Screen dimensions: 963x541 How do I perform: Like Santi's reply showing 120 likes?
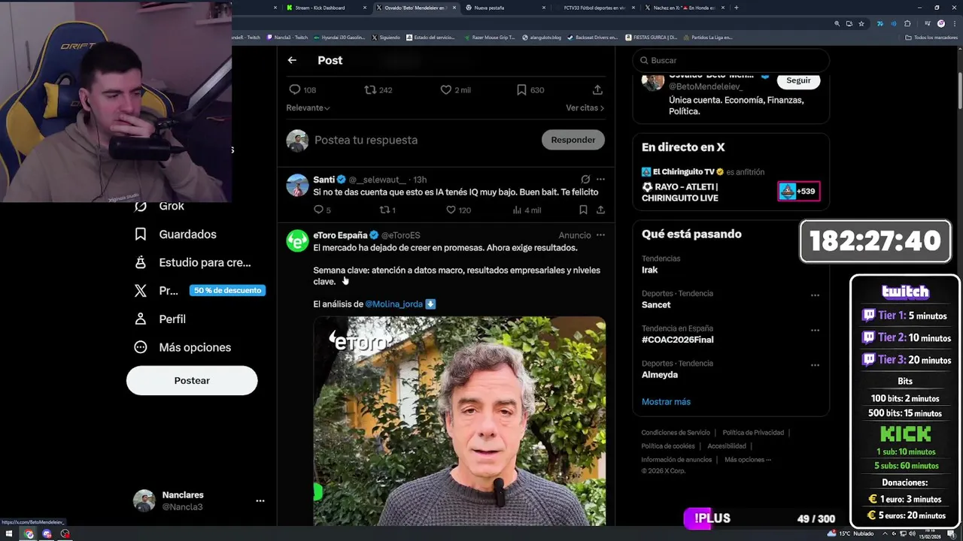451,210
